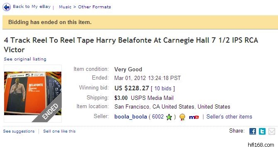Open seller boola_boola's profile

[x=131, y=117]
